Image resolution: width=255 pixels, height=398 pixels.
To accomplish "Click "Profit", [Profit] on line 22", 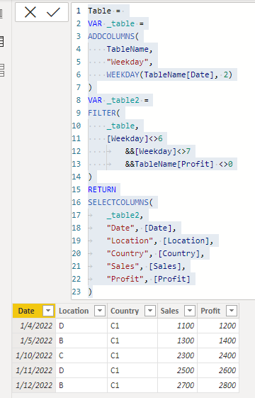I will tap(149, 279).
